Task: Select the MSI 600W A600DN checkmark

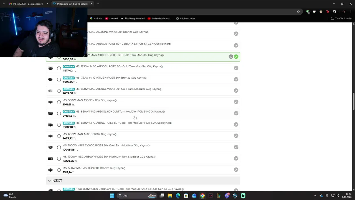Action: [x=236, y=136]
